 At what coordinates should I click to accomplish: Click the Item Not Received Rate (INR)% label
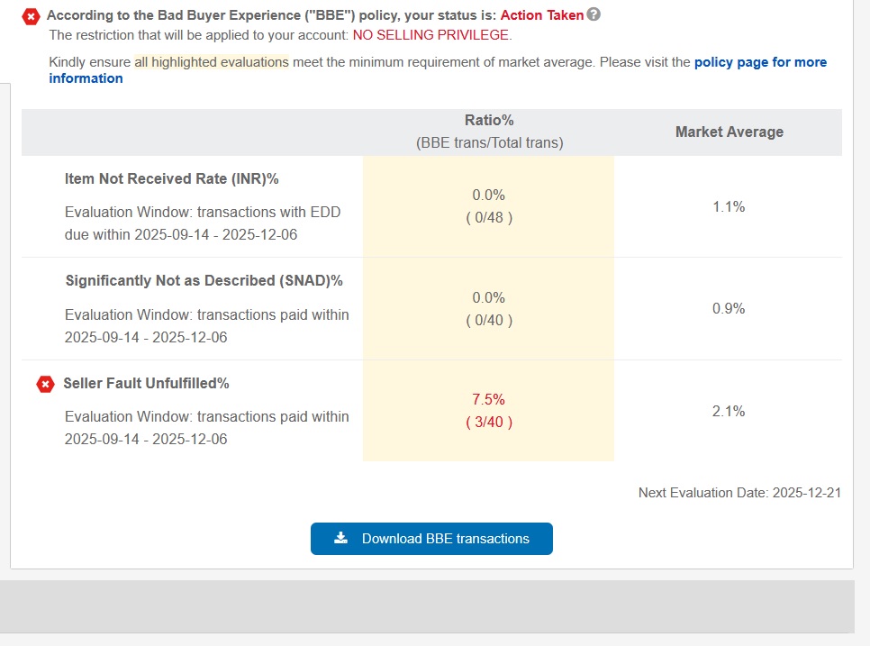click(x=171, y=178)
